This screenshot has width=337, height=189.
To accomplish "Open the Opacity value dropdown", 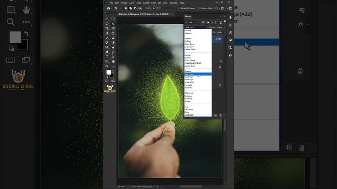I will [224, 27].
